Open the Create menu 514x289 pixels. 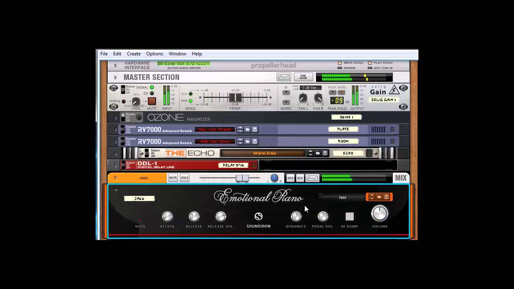click(x=134, y=54)
